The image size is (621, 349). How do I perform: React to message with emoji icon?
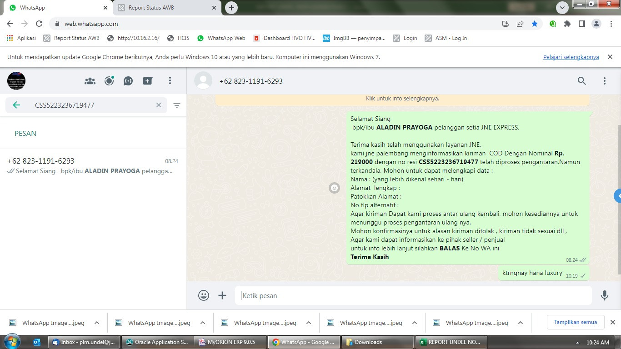[x=334, y=188]
